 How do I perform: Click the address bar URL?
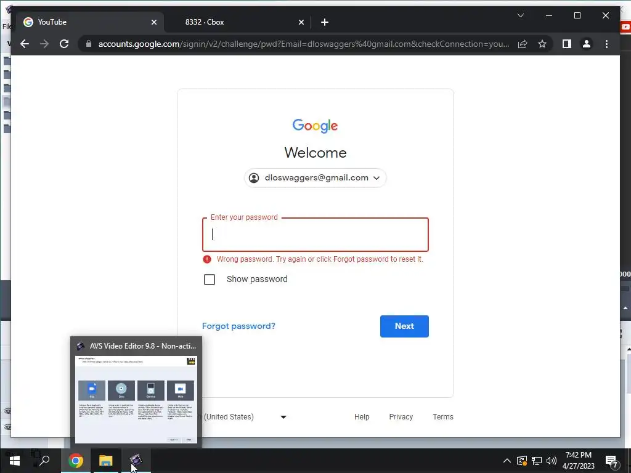[304, 44]
